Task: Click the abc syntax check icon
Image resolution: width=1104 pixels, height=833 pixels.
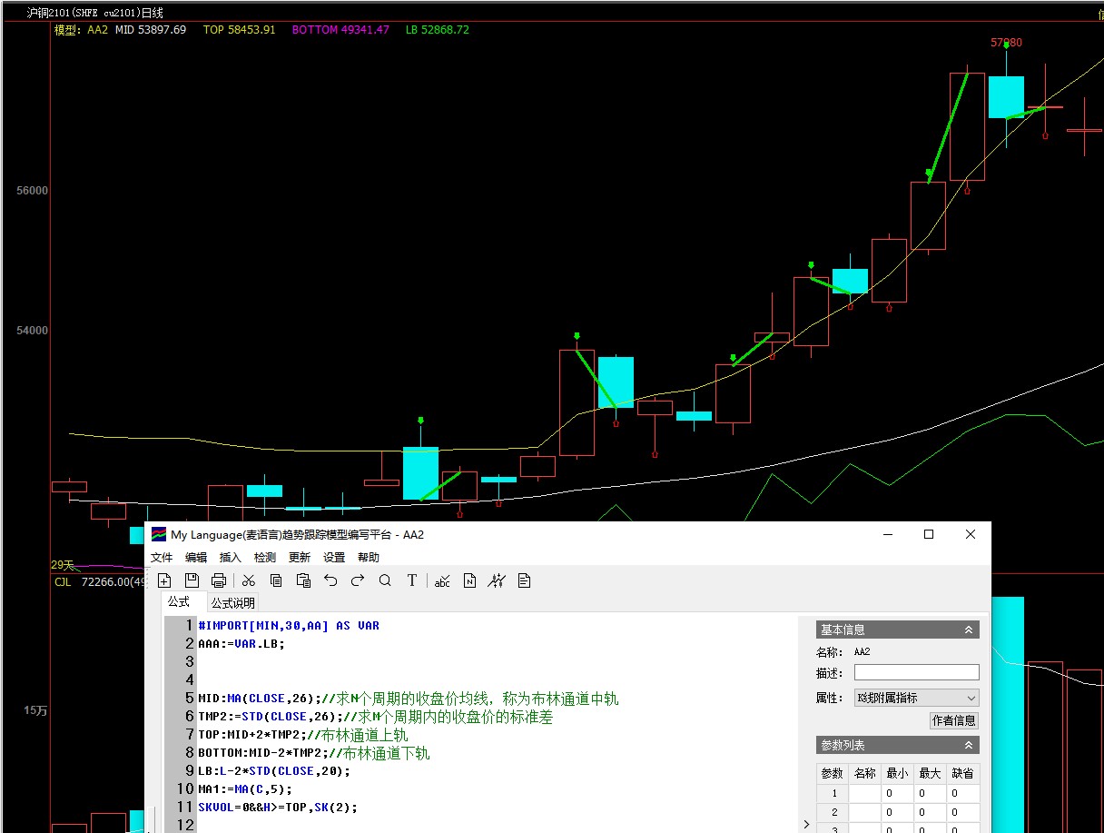Action: click(442, 580)
